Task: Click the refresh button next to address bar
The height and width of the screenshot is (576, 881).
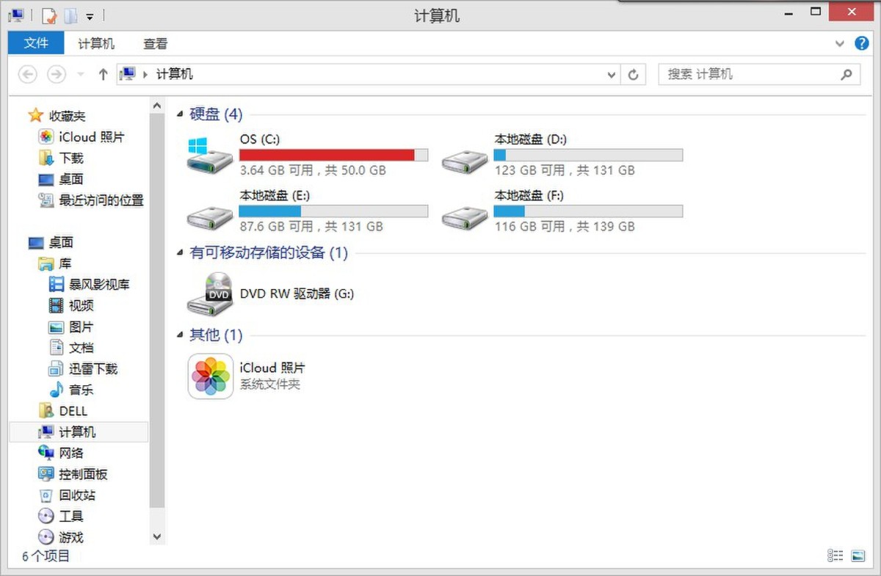Action: coord(633,74)
